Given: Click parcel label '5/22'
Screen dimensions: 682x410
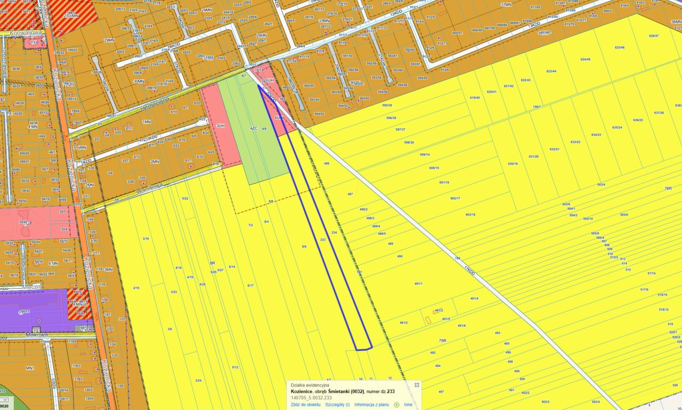Looking at the screenshot, I should (185, 199).
